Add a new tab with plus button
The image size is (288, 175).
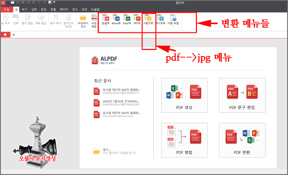pyautogui.click(x=14, y=35)
